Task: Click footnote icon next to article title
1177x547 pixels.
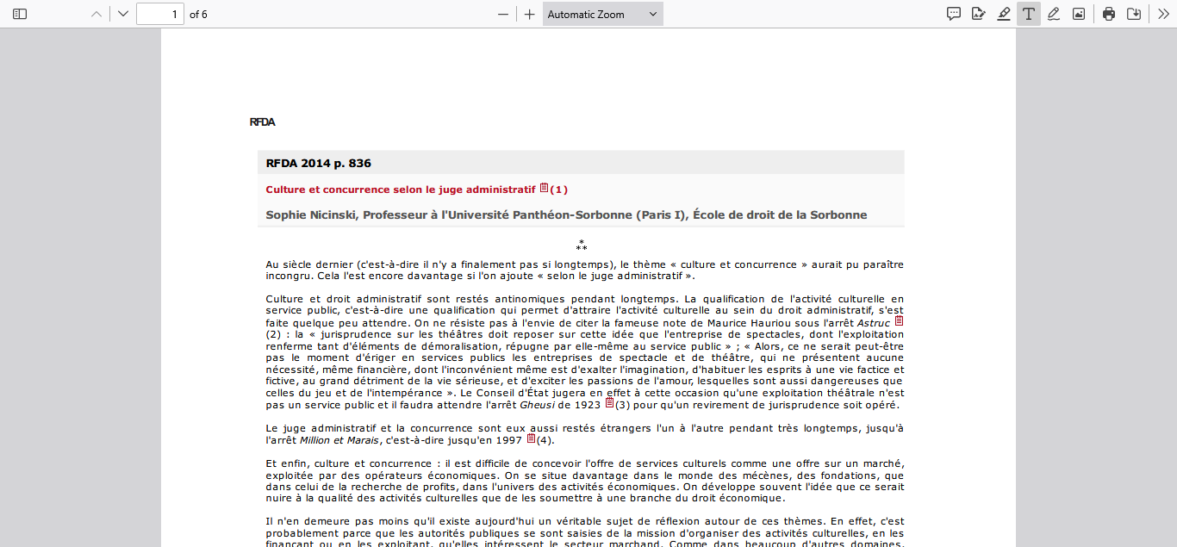Action: tap(544, 188)
